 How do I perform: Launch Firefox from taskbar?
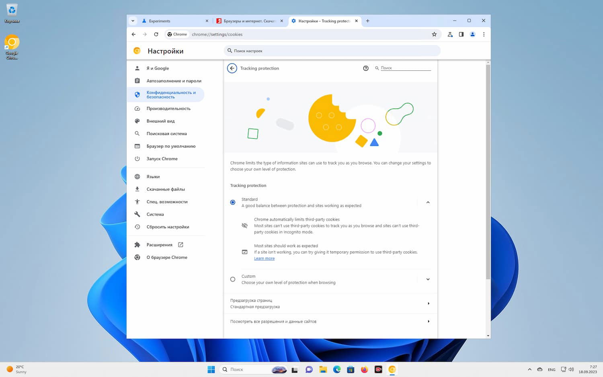(365, 370)
